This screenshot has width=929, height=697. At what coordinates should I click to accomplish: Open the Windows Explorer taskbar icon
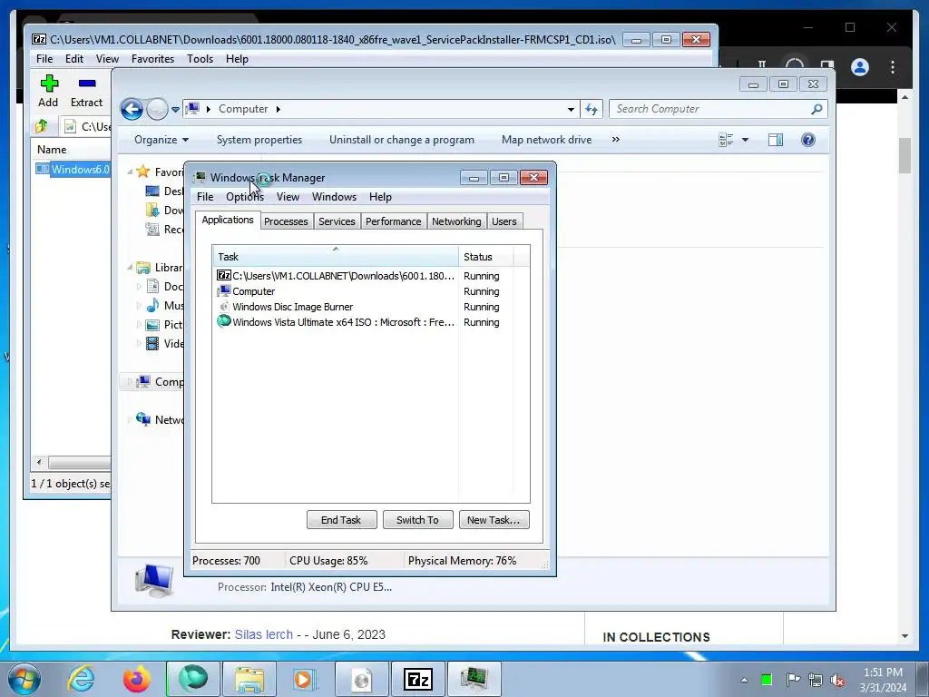tap(249, 679)
